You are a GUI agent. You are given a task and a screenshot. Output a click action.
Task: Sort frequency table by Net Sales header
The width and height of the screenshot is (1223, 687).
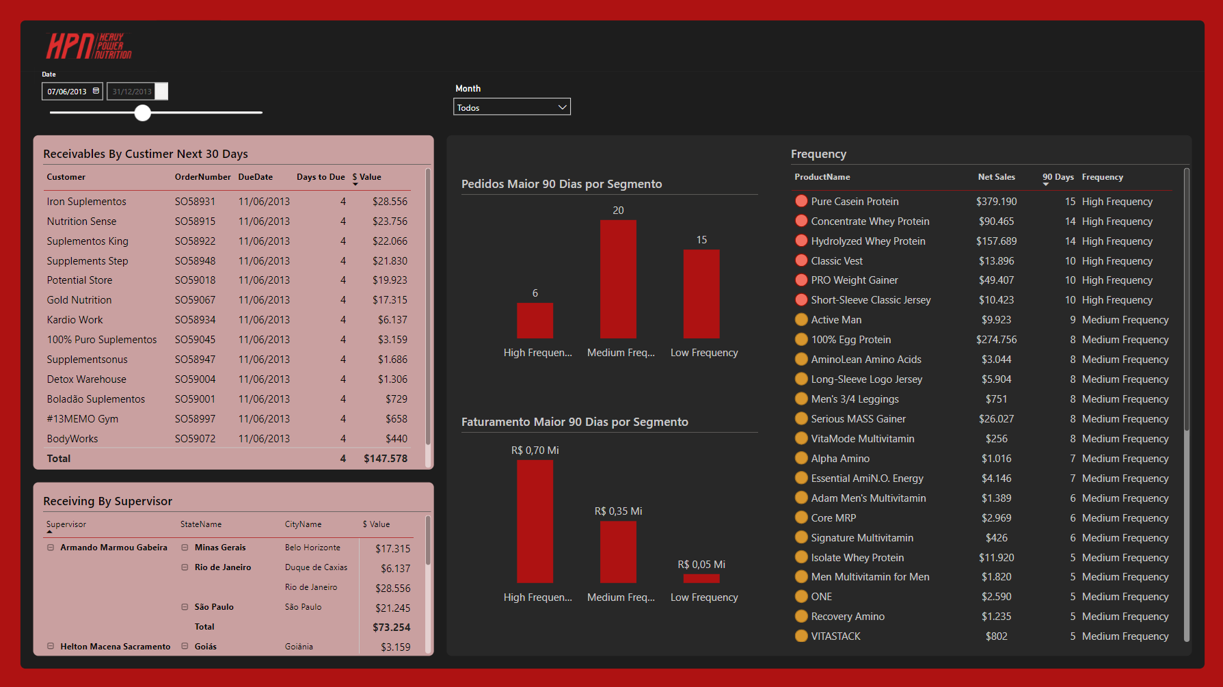click(x=996, y=177)
